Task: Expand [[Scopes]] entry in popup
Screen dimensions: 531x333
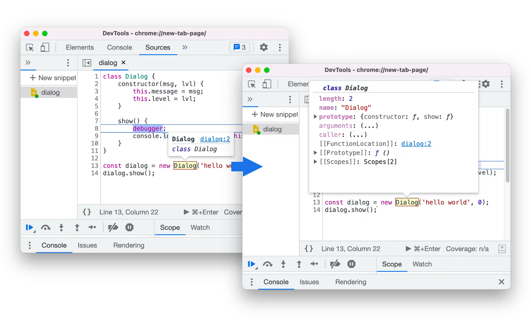Action: tap(315, 162)
